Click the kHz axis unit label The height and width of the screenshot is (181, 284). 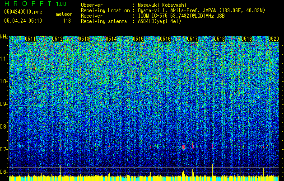click(x=4, y=37)
